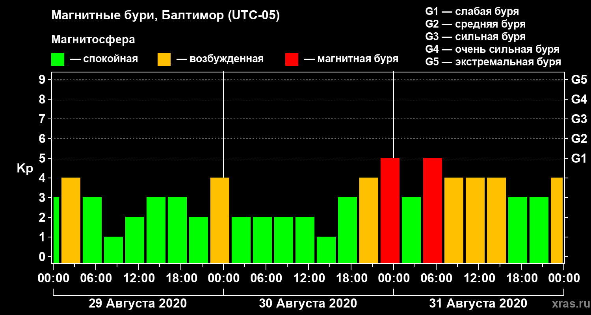Screen dimensions: 591x315
Task: Click the green 'спокойная' legend swatch
Action: pos(58,59)
